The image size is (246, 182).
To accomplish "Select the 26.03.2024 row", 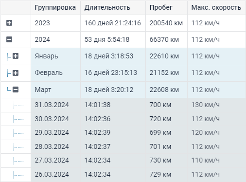I will (x=123, y=175).
